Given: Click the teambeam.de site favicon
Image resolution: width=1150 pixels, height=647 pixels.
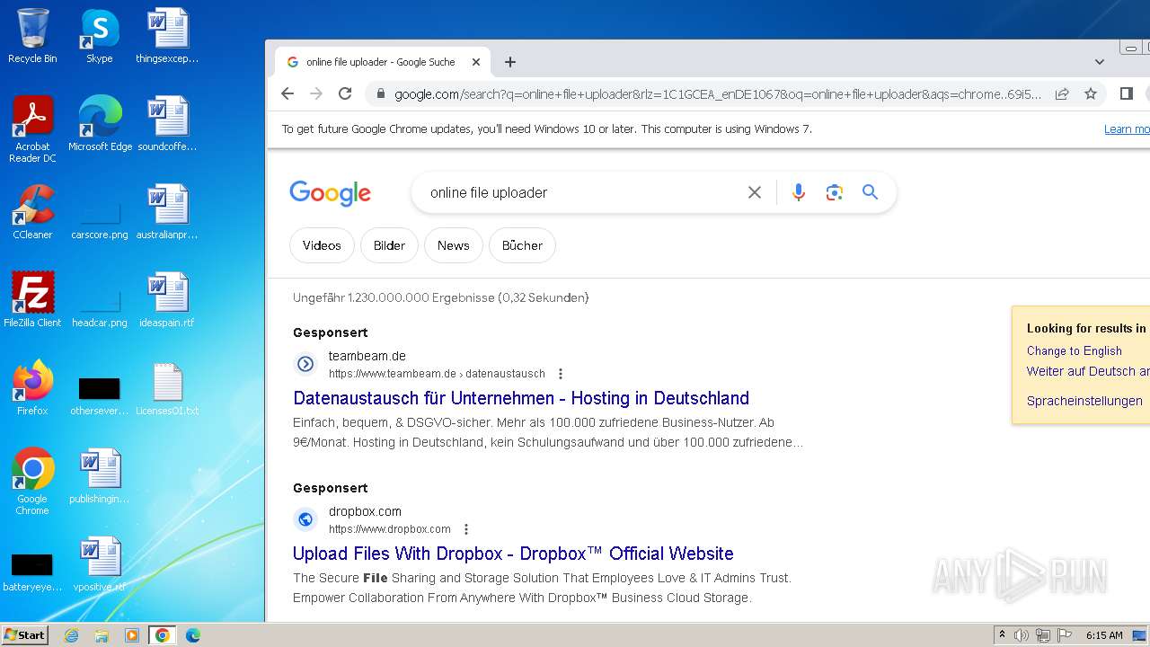Looking at the screenshot, I should 305,364.
